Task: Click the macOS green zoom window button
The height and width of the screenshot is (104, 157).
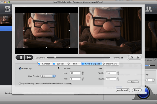Action: coord(9,2)
